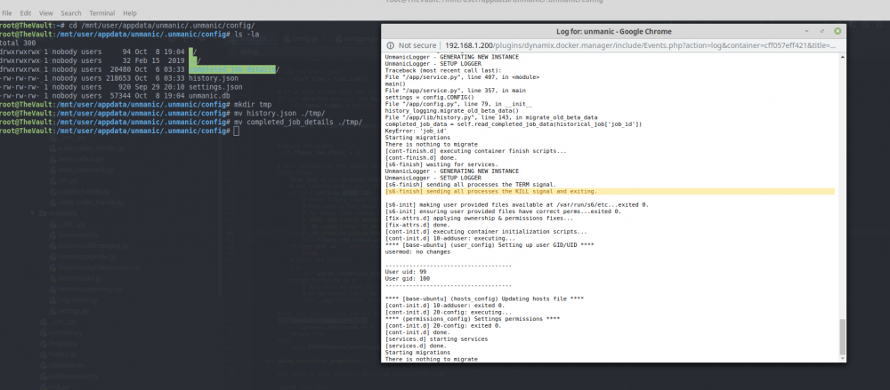890x390 pixels.
Task: Open the Help menu in terminal
Action: (x=130, y=13)
